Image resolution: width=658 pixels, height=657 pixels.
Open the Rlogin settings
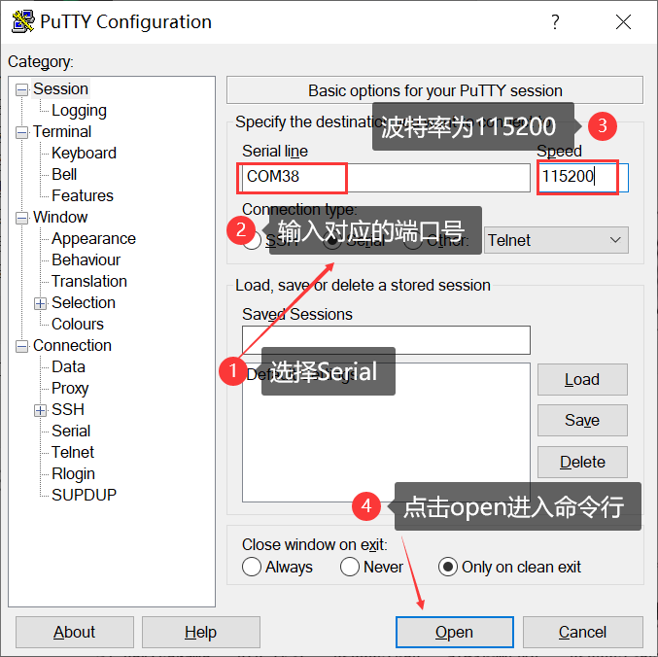(73, 474)
